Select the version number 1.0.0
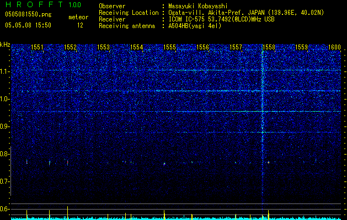Image resolution: width=347 pixels, height=220 pixels. tap(74, 4)
